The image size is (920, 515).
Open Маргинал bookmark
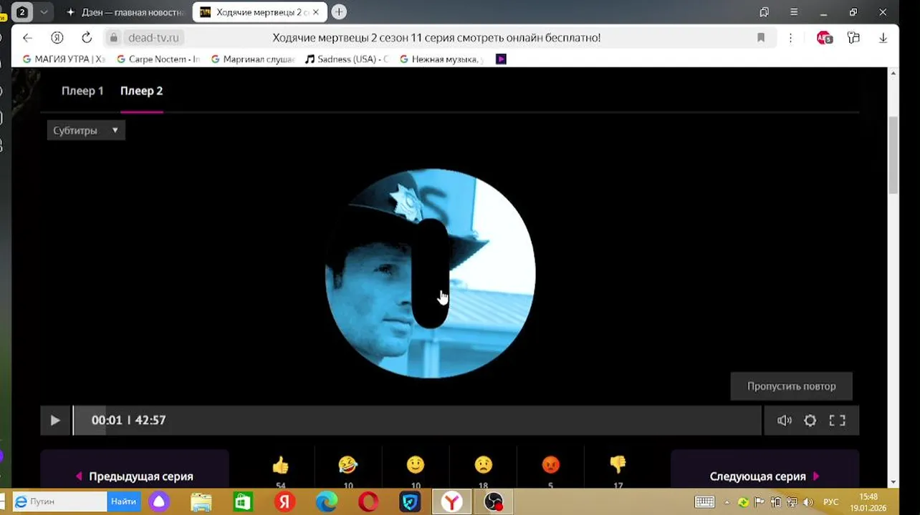pos(252,59)
